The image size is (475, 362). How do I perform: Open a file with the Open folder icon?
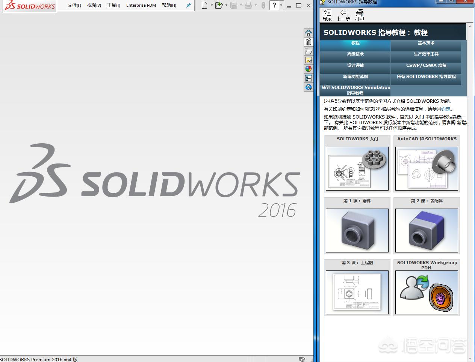click(219, 5)
